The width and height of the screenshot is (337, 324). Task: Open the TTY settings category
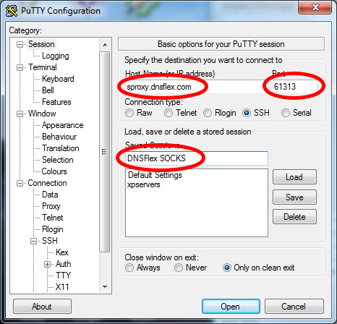pos(63,276)
